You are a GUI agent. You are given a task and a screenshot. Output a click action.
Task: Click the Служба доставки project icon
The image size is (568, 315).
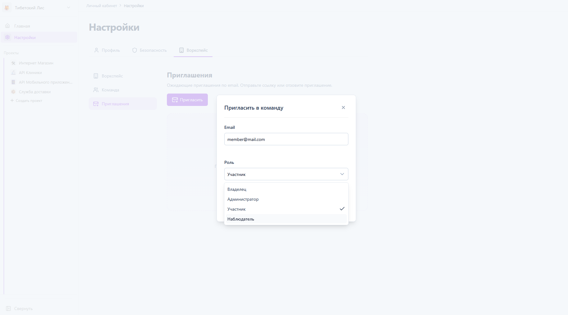13,92
